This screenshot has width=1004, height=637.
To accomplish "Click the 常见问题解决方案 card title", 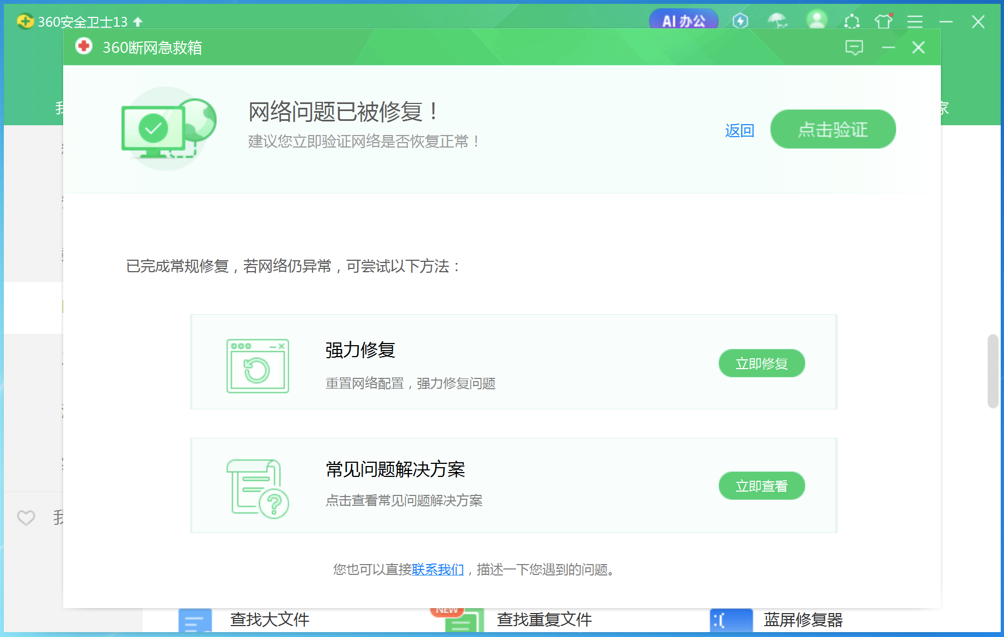I will pyautogui.click(x=395, y=469).
